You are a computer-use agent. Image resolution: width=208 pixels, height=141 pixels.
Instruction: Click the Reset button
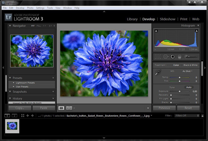(188, 108)
